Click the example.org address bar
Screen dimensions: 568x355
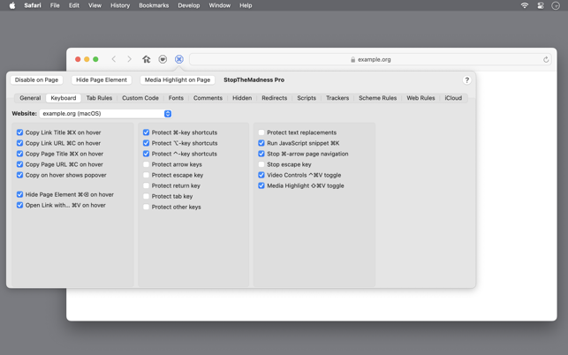tap(370, 59)
